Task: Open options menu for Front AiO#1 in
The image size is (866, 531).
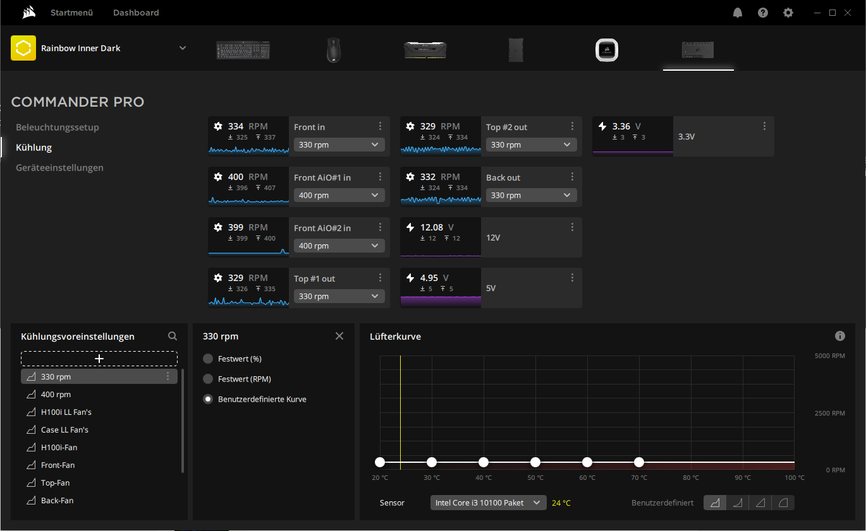Action: click(380, 177)
